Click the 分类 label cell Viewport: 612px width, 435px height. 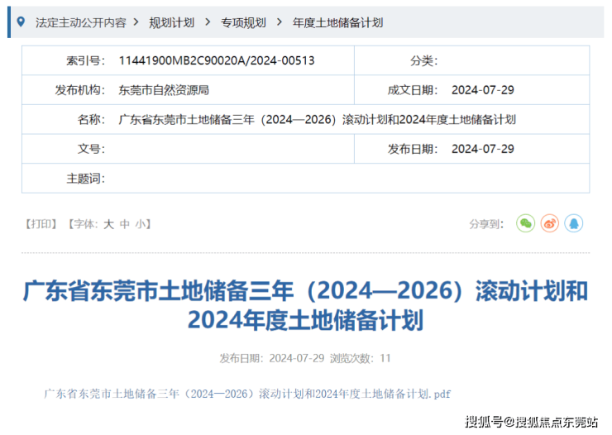coord(424,60)
